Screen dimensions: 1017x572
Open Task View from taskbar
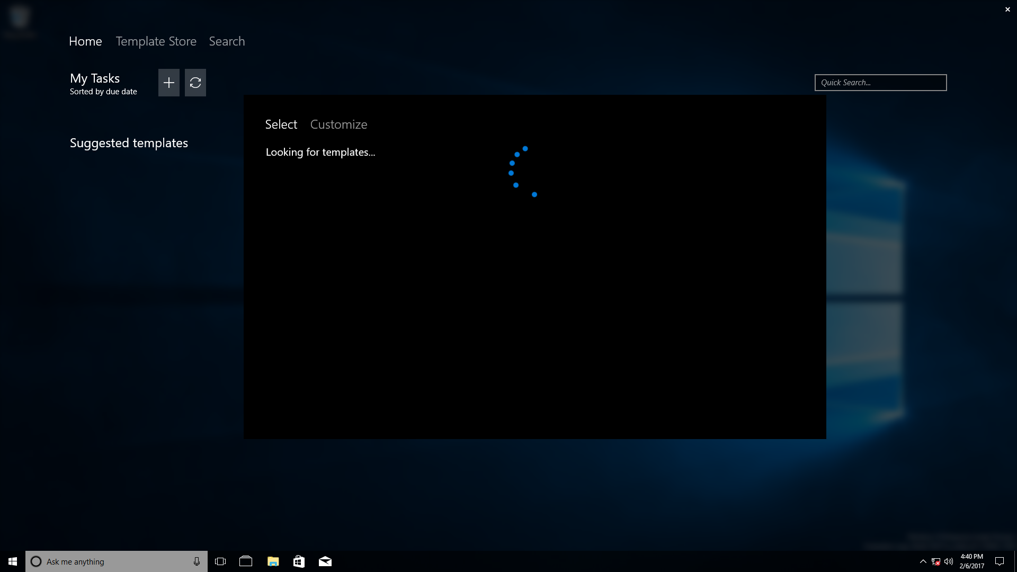[x=220, y=561]
